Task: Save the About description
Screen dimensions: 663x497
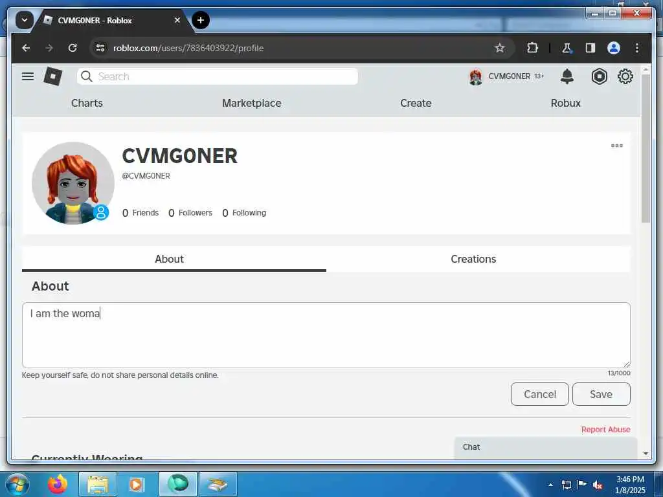Action: pyautogui.click(x=601, y=394)
